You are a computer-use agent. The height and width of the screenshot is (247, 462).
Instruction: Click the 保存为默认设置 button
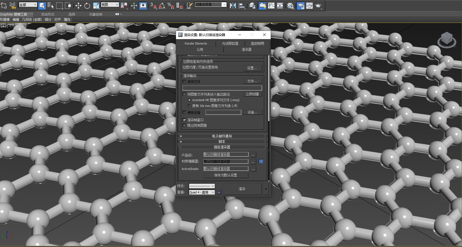[226, 175]
